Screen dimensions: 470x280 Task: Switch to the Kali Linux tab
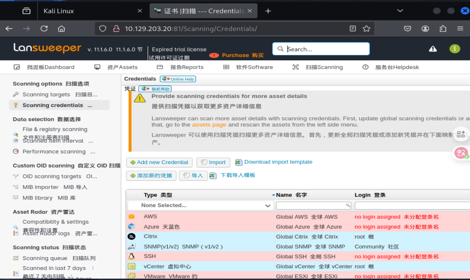91,11
